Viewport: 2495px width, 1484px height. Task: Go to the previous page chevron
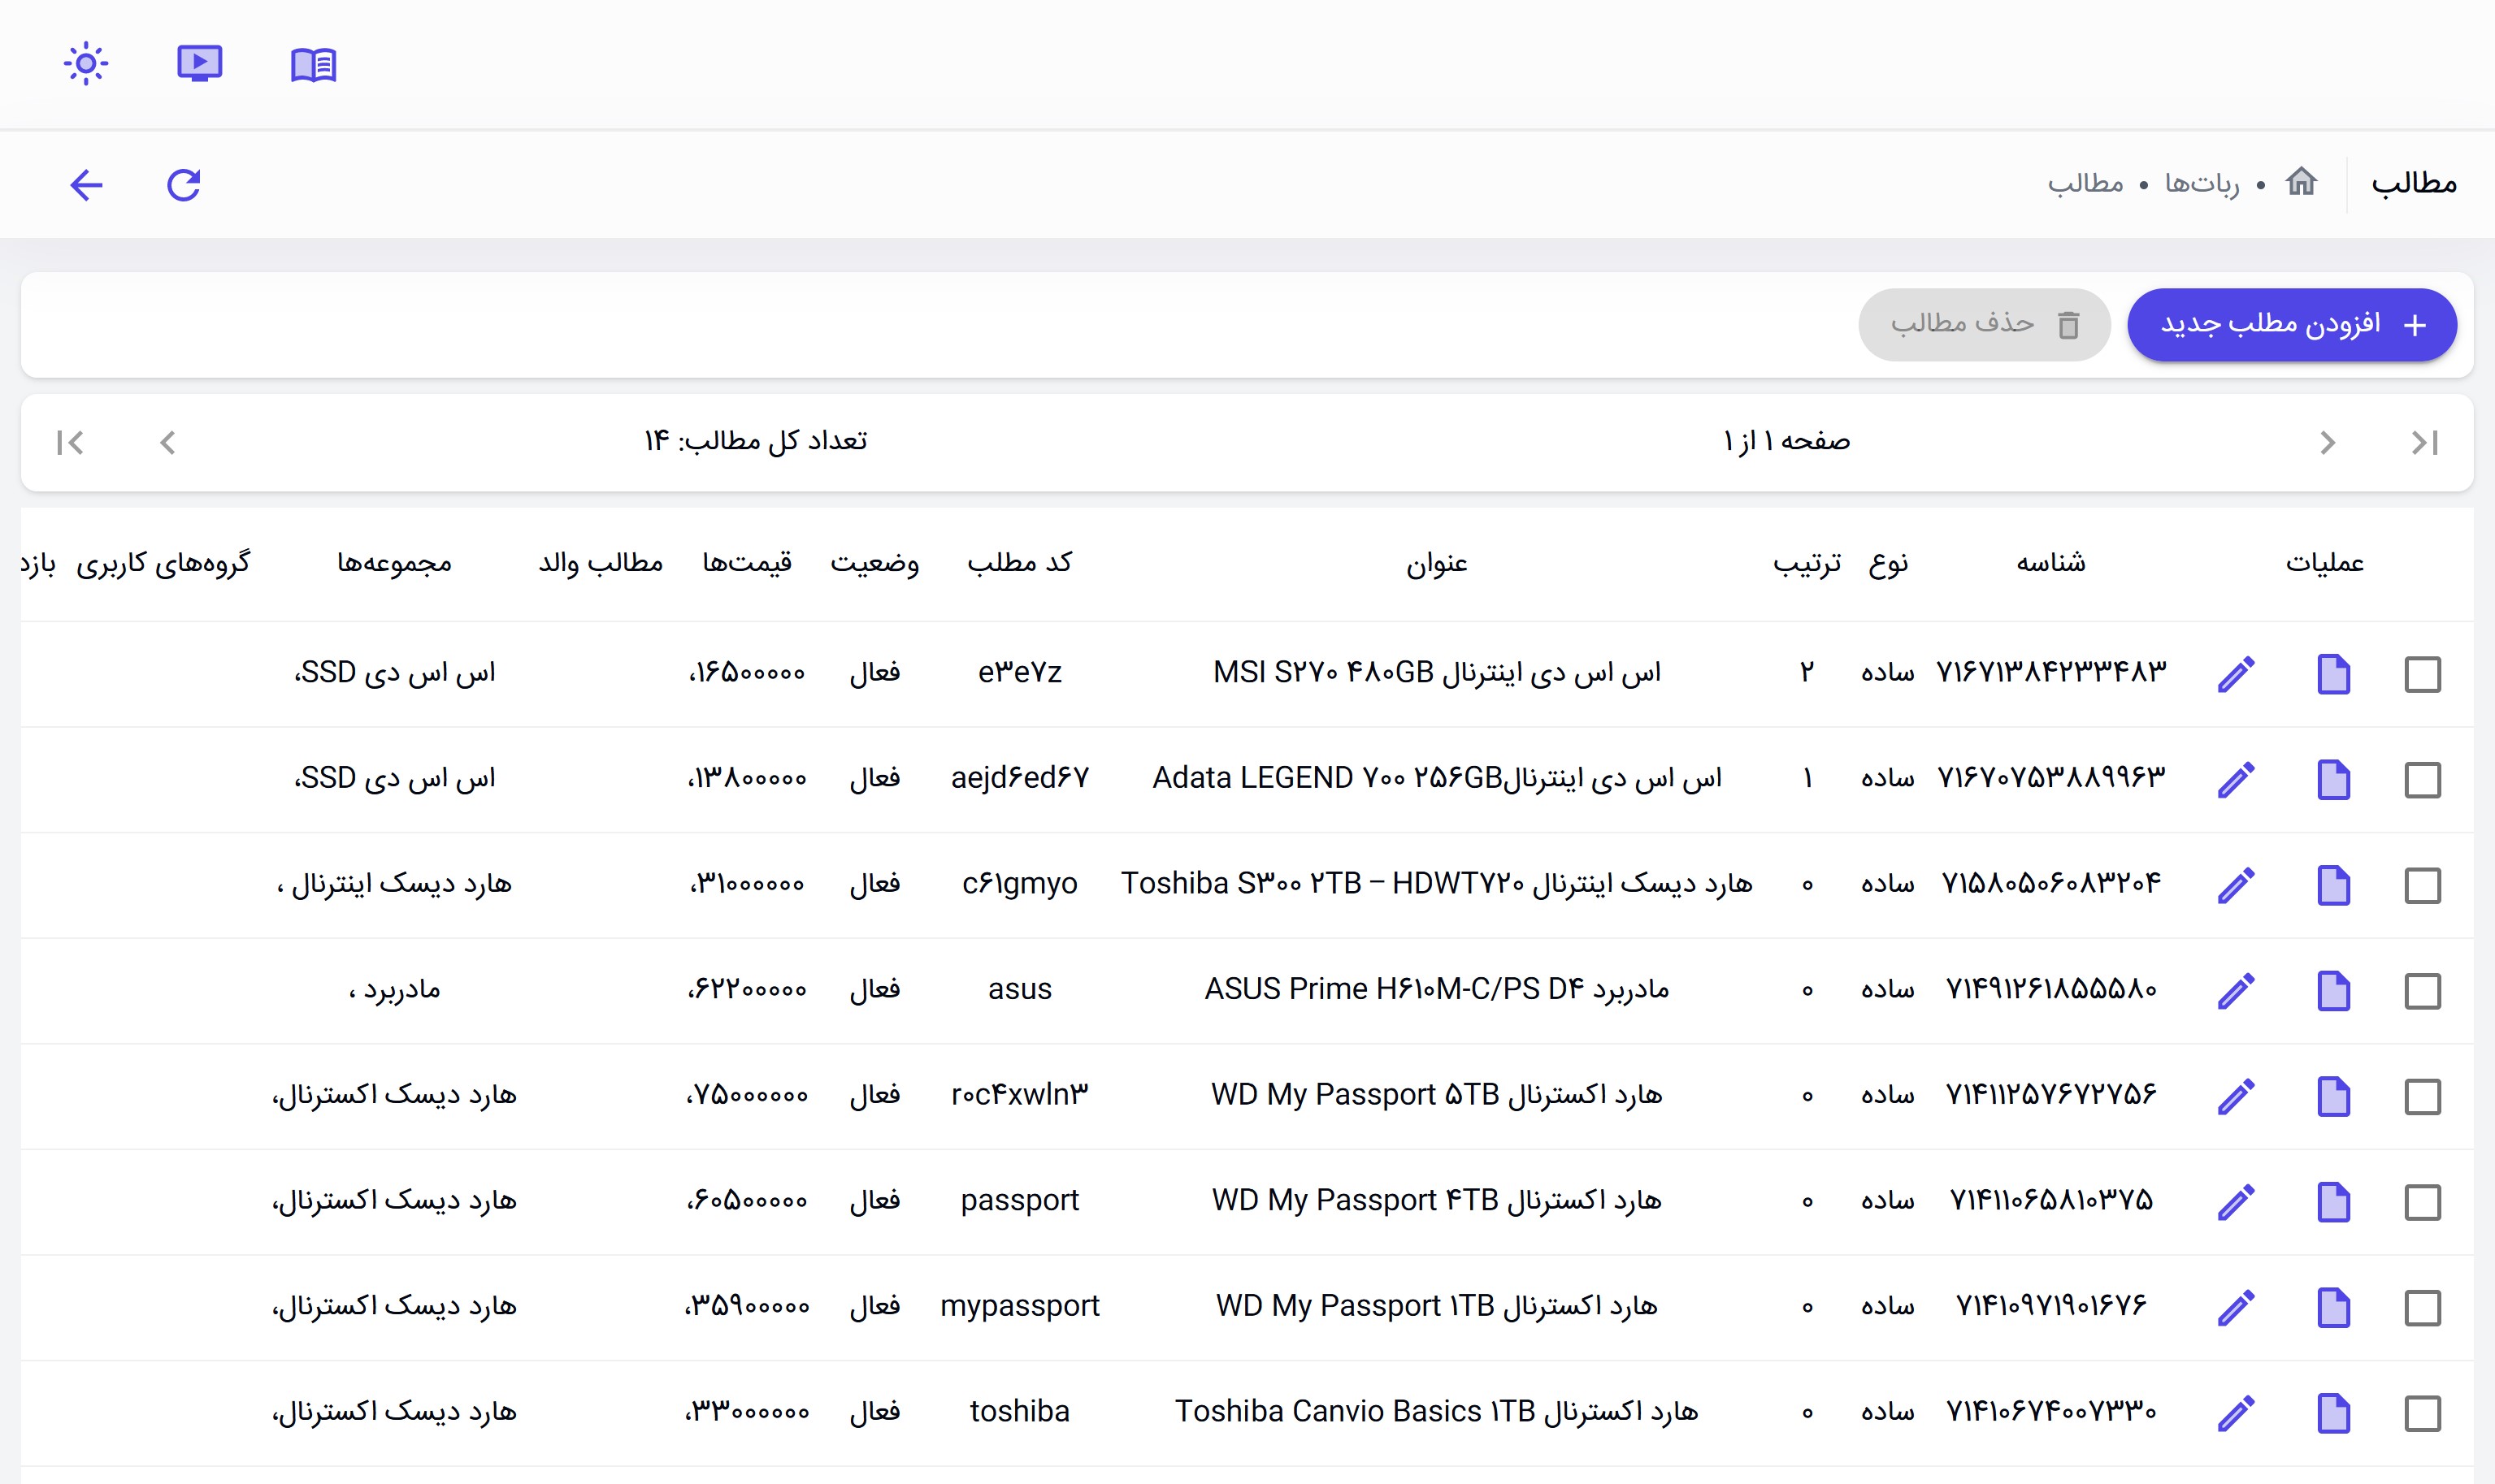point(2328,442)
